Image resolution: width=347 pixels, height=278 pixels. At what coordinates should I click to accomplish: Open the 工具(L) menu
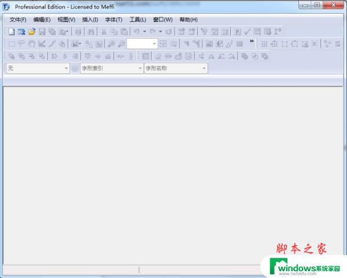click(138, 20)
